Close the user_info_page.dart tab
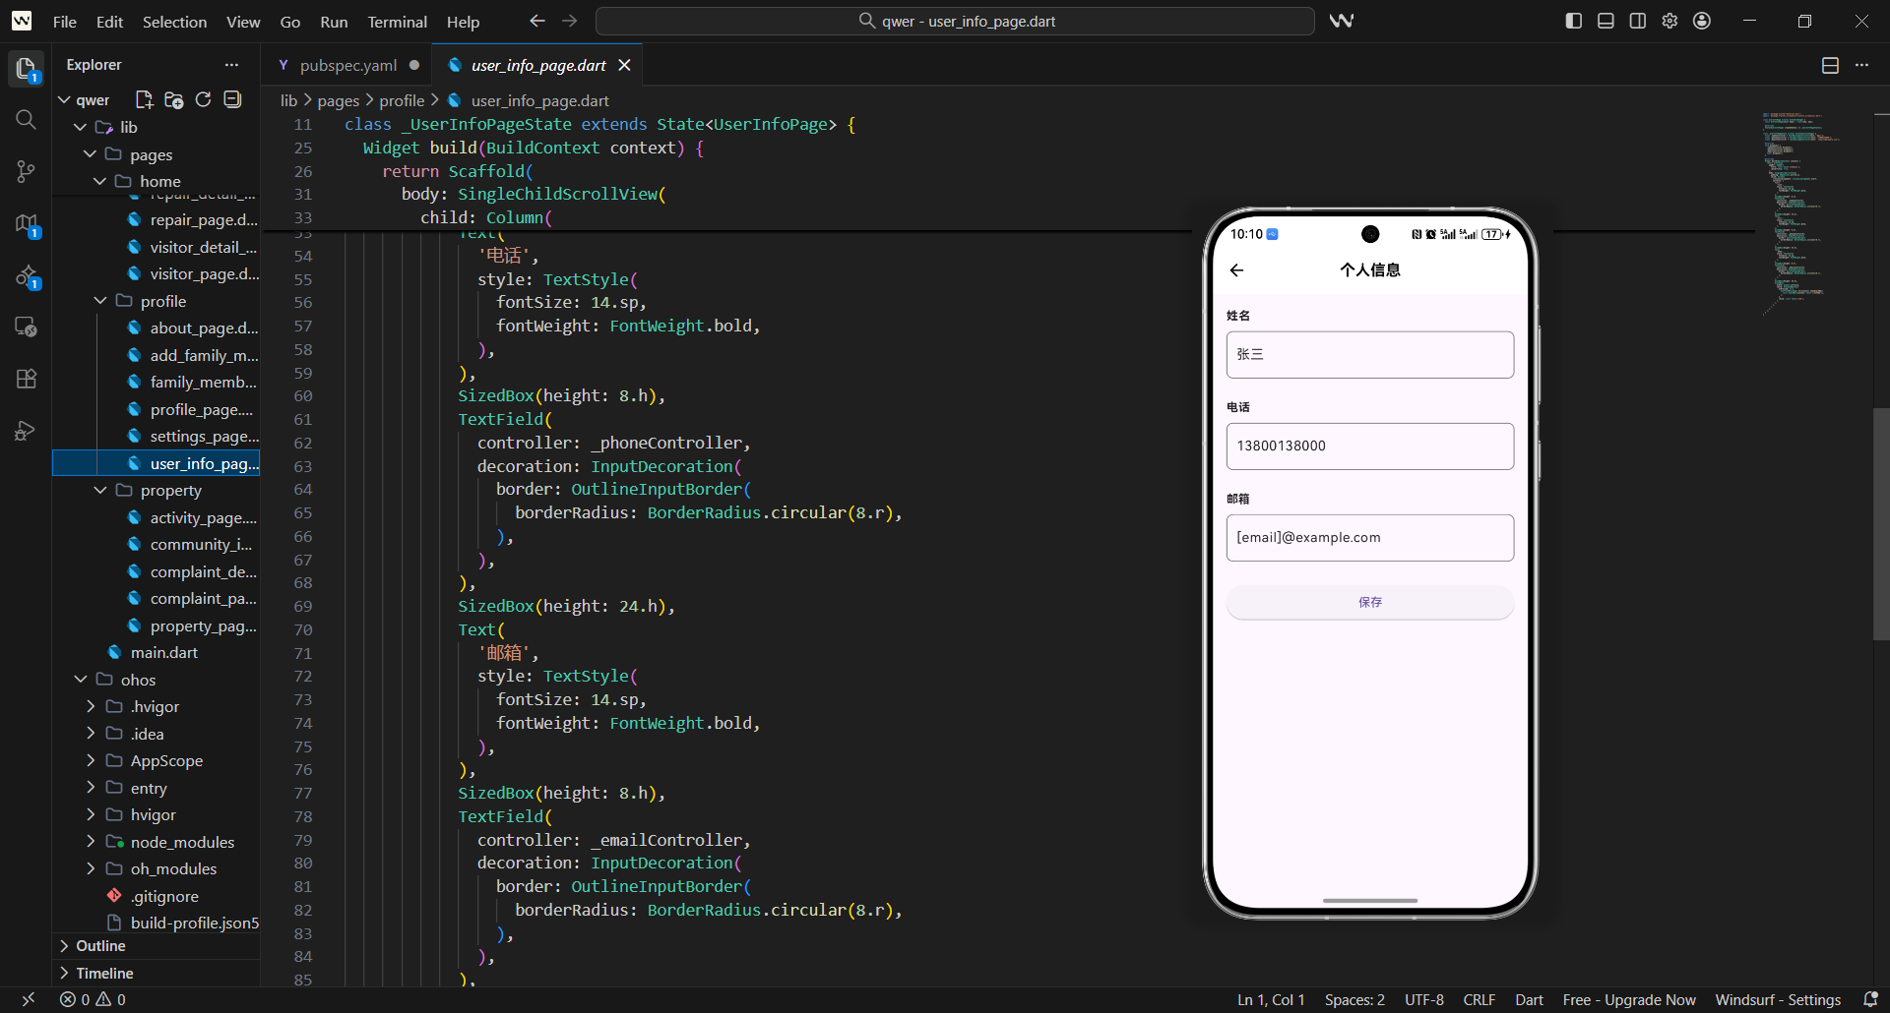This screenshot has width=1890, height=1013. (x=624, y=65)
